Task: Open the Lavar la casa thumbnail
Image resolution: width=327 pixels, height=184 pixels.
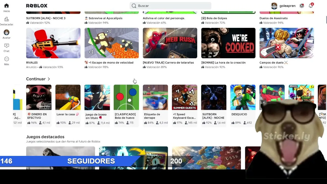Action: 68,97
